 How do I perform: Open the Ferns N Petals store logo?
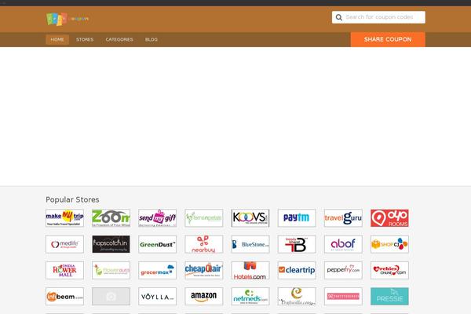204,218
